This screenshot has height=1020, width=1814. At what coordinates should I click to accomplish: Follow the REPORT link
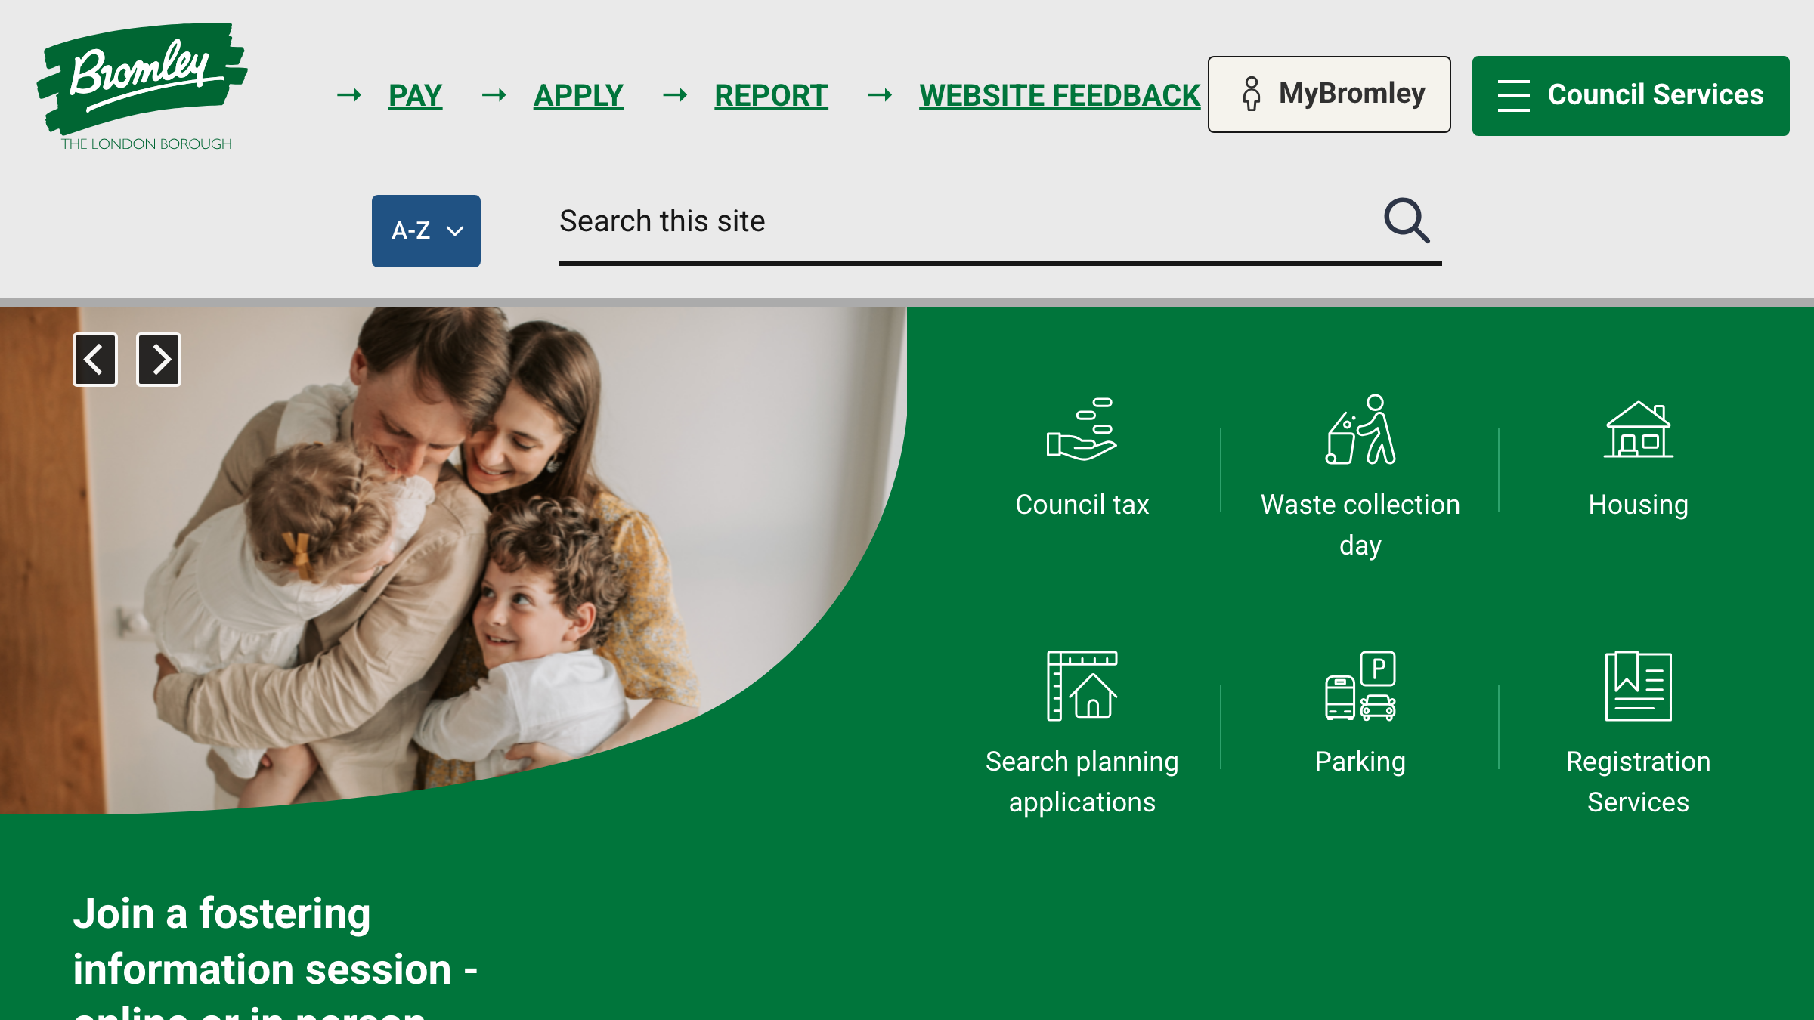(771, 95)
